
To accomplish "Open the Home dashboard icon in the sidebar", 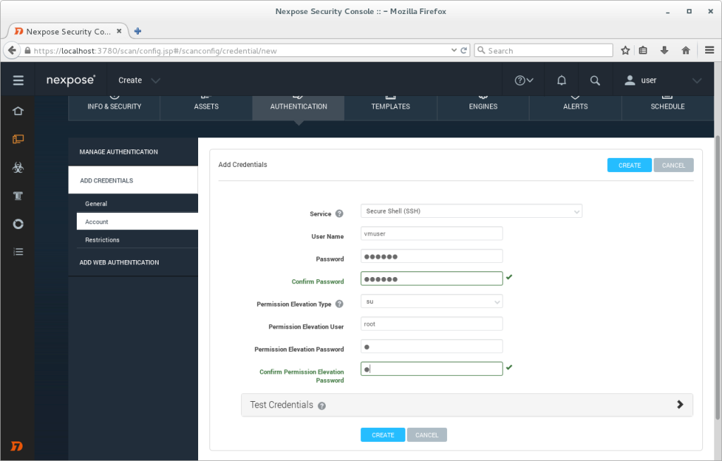I will [18, 111].
